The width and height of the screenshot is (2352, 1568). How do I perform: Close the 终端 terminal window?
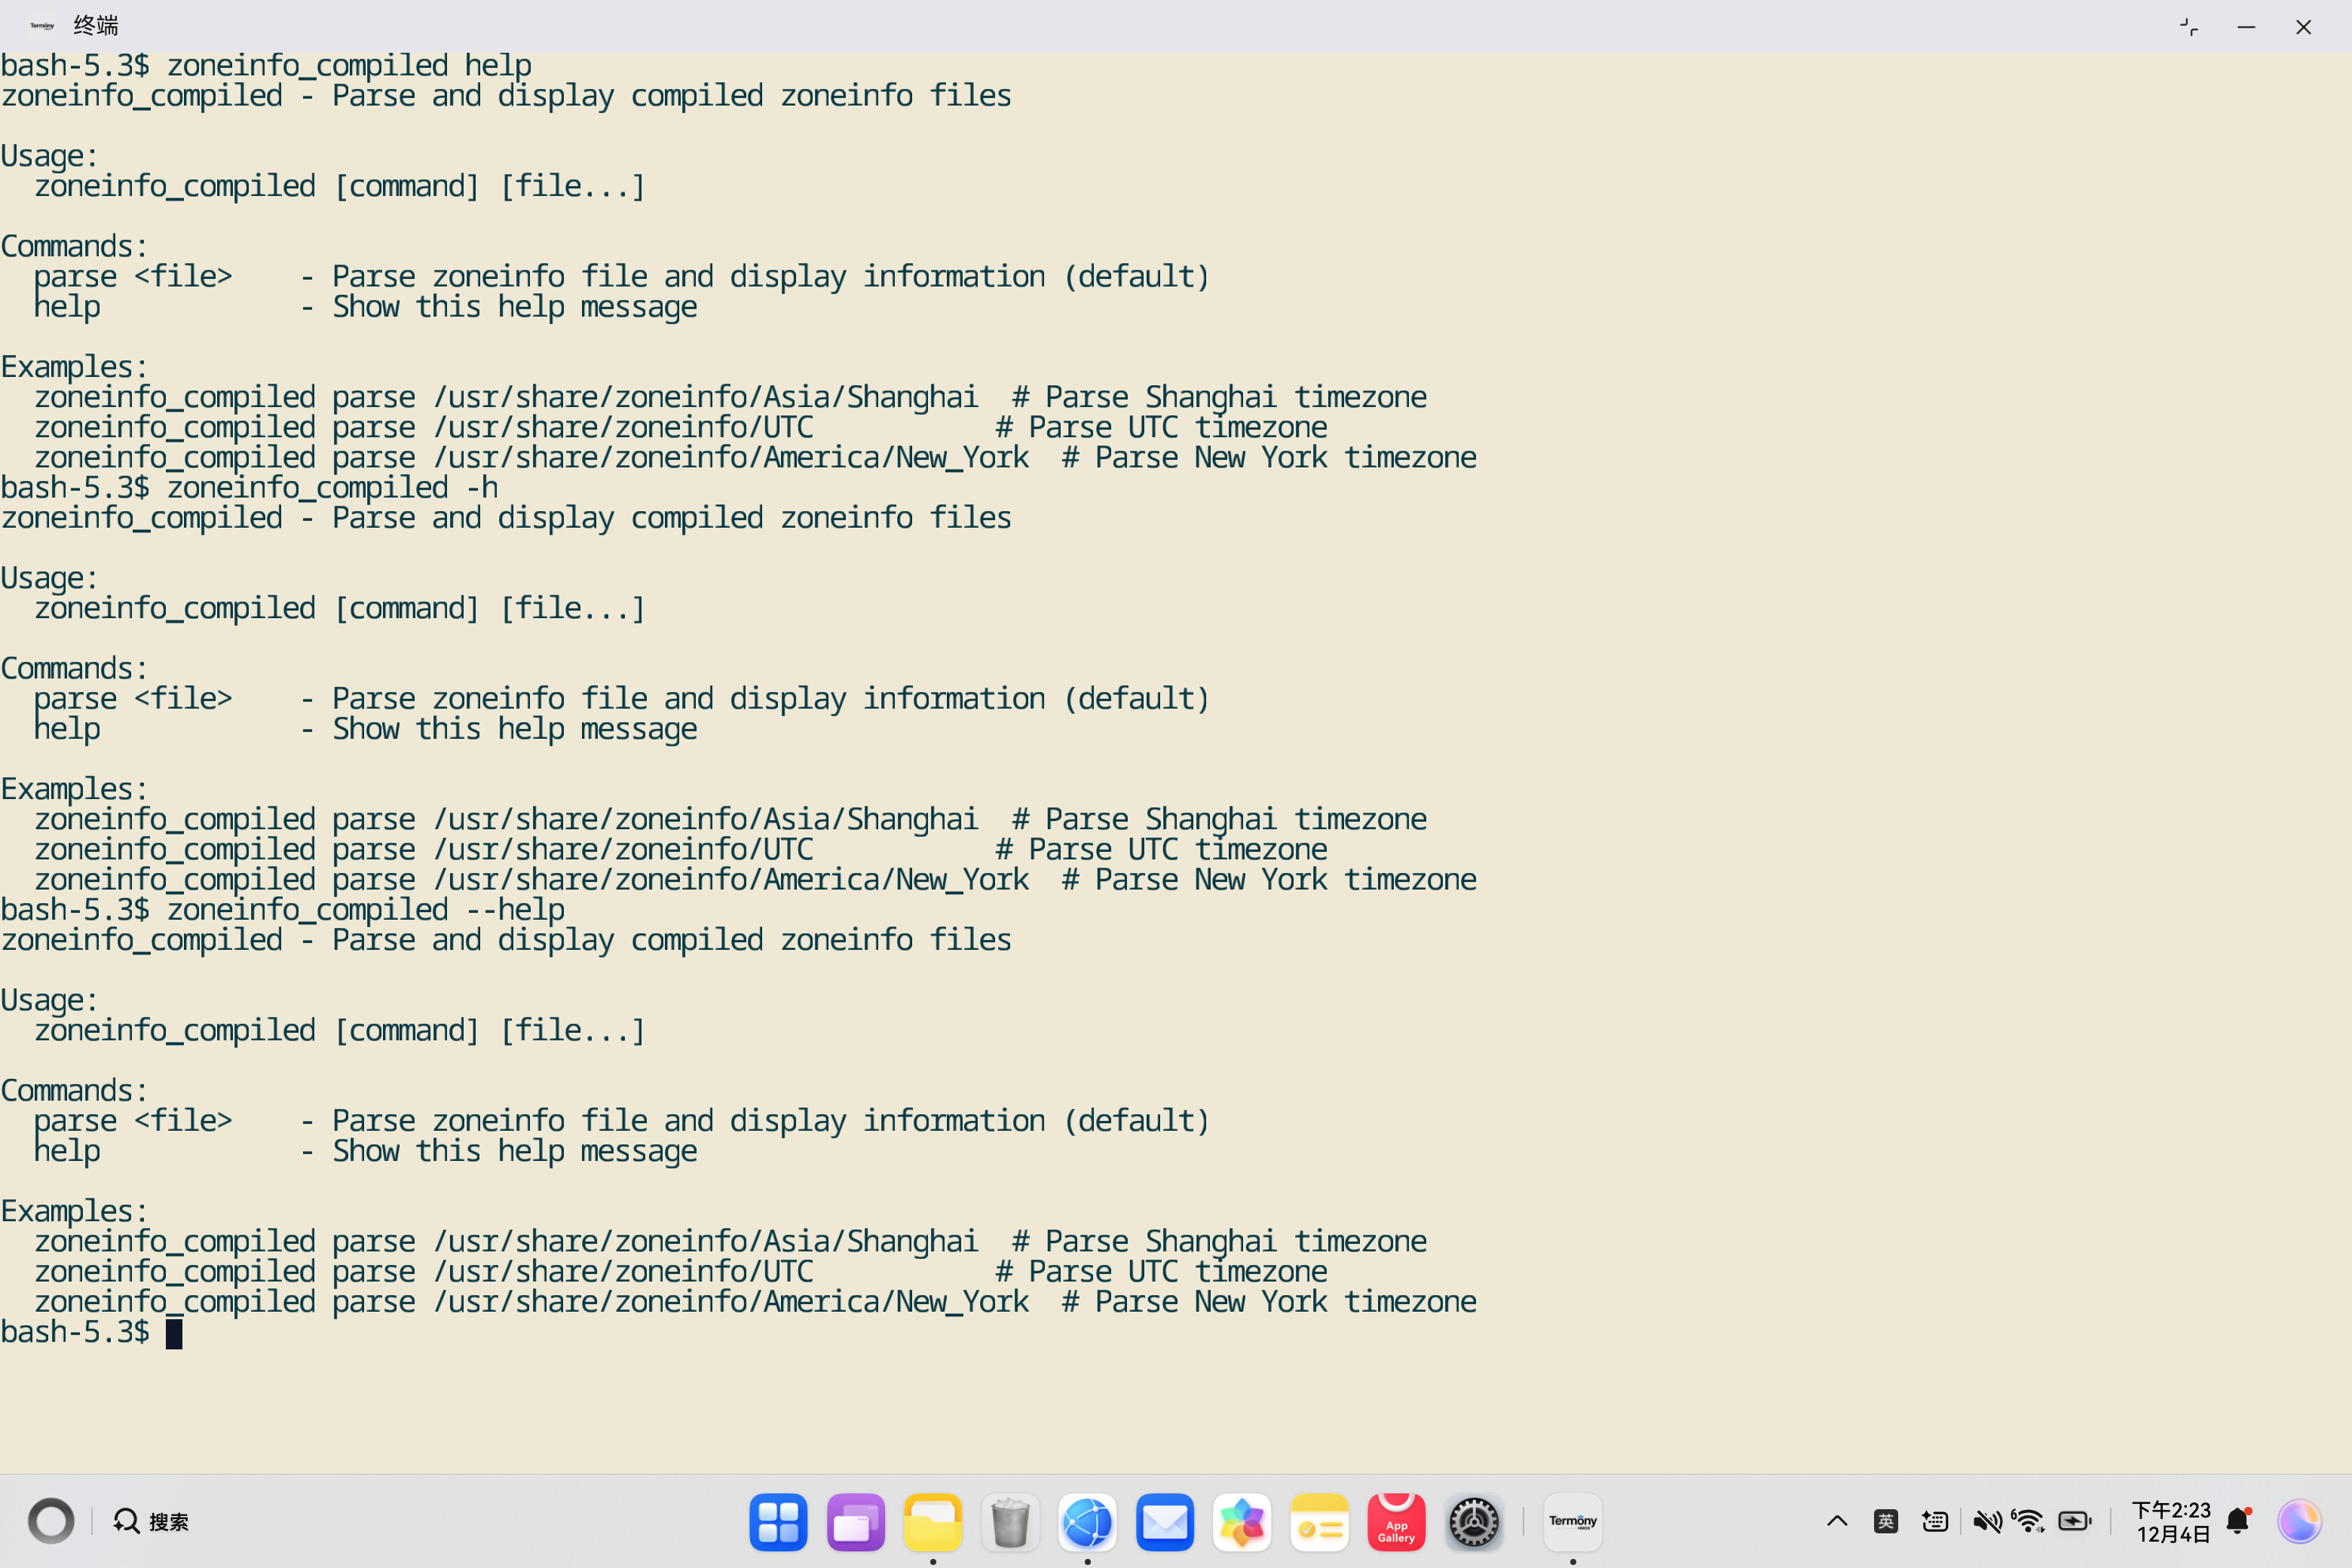click(x=2303, y=27)
